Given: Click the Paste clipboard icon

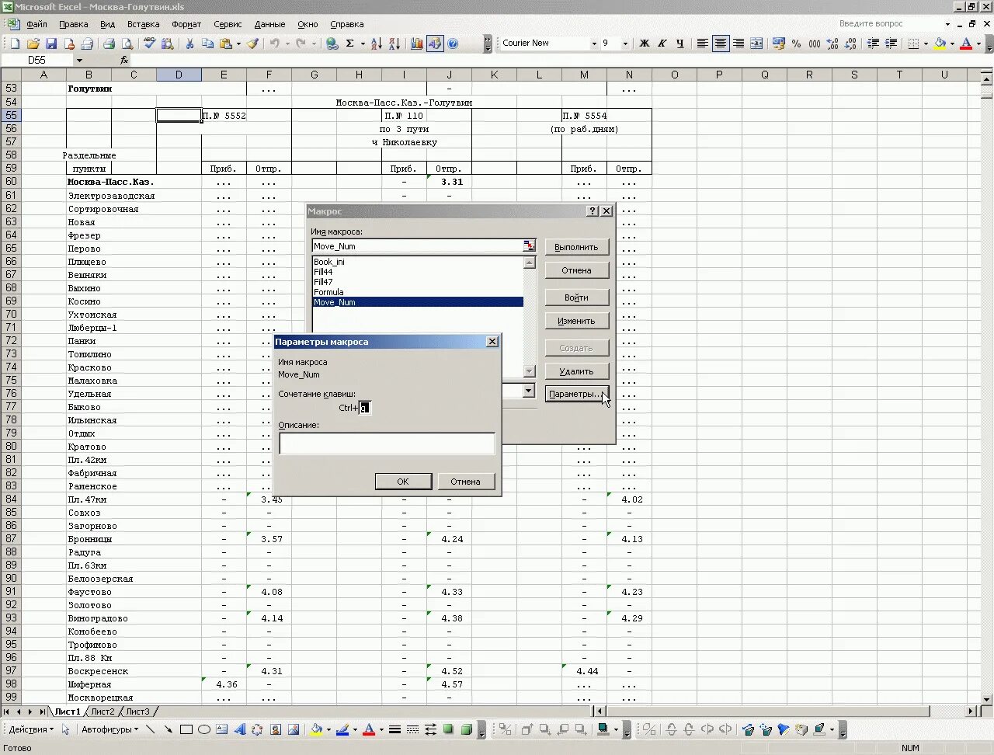Looking at the screenshot, I should click(x=225, y=43).
